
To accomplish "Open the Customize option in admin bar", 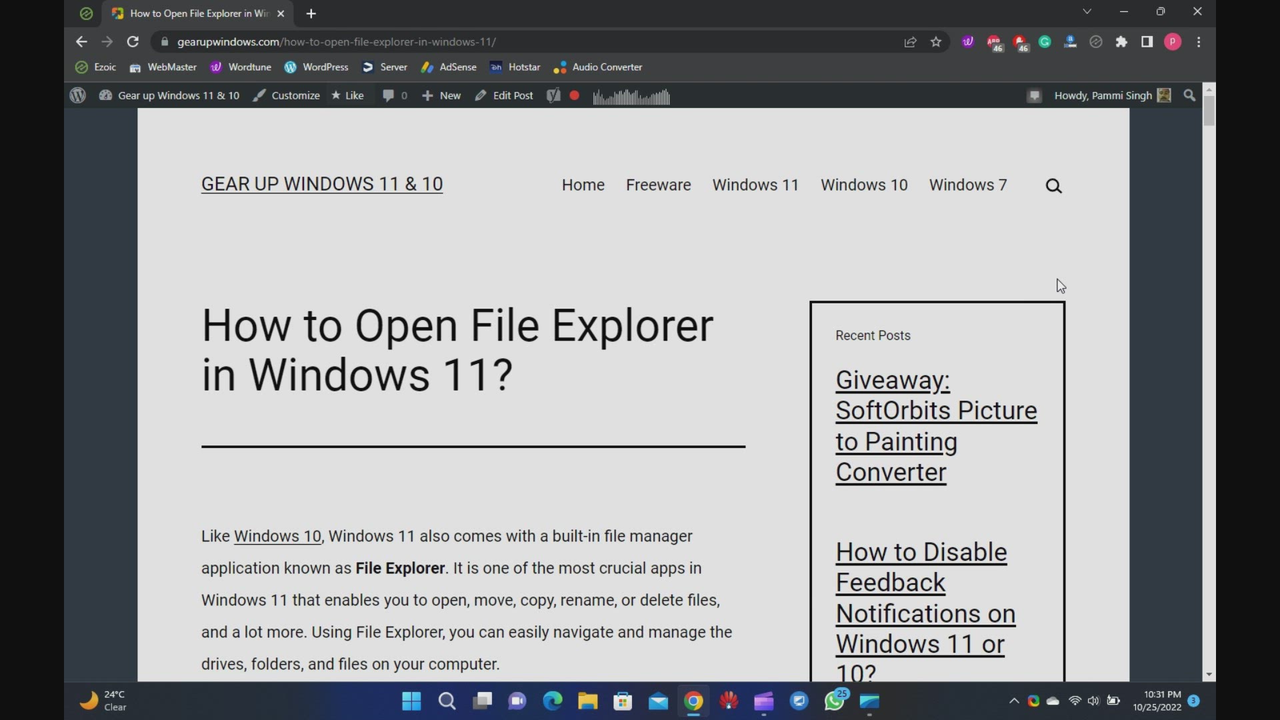I will pos(286,96).
